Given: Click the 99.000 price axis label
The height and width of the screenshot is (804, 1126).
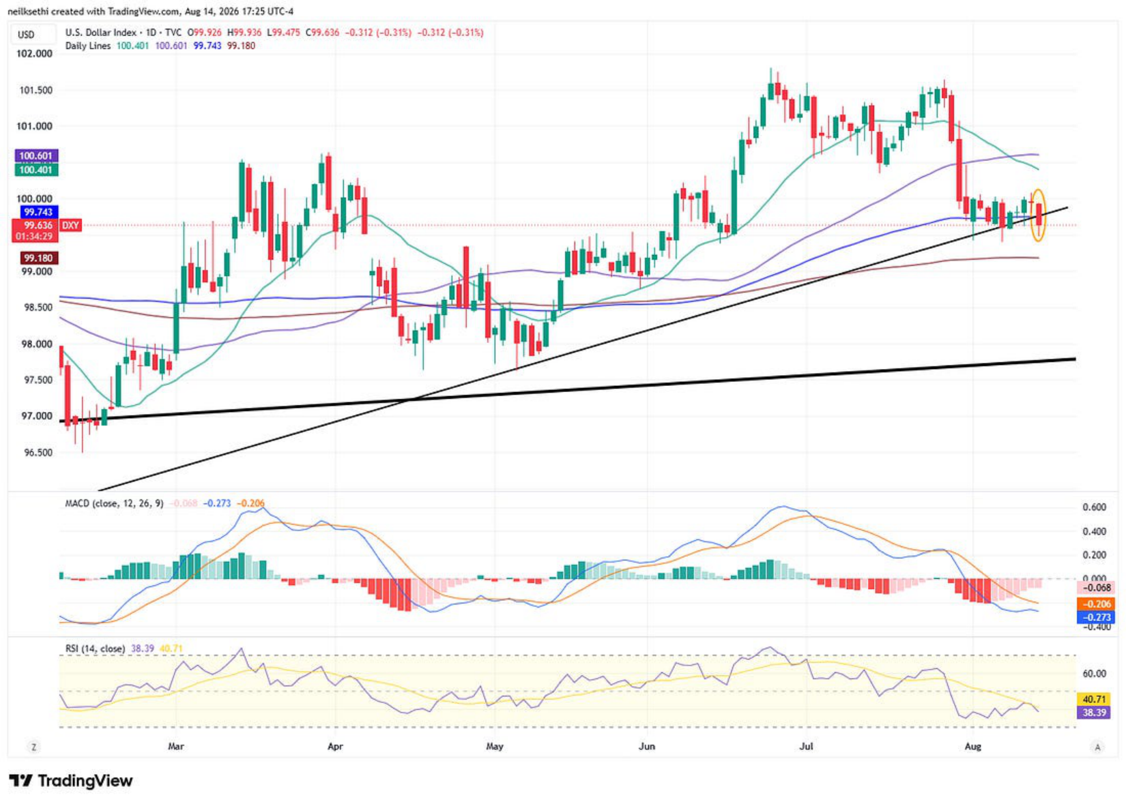Looking at the screenshot, I should click(37, 271).
